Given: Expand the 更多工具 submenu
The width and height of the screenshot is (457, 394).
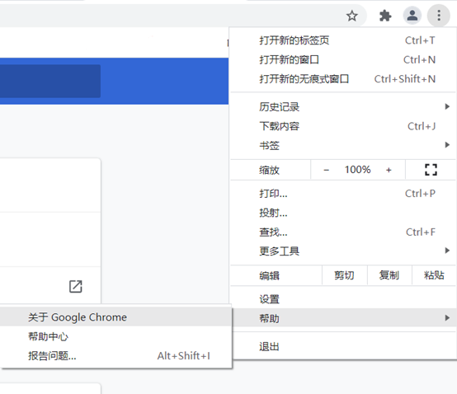Looking at the screenshot, I should tap(342, 251).
